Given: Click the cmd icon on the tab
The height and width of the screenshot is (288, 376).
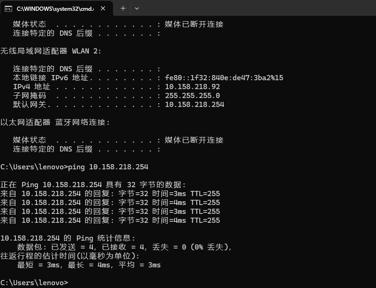Looking at the screenshot, I should click(8, 8).
